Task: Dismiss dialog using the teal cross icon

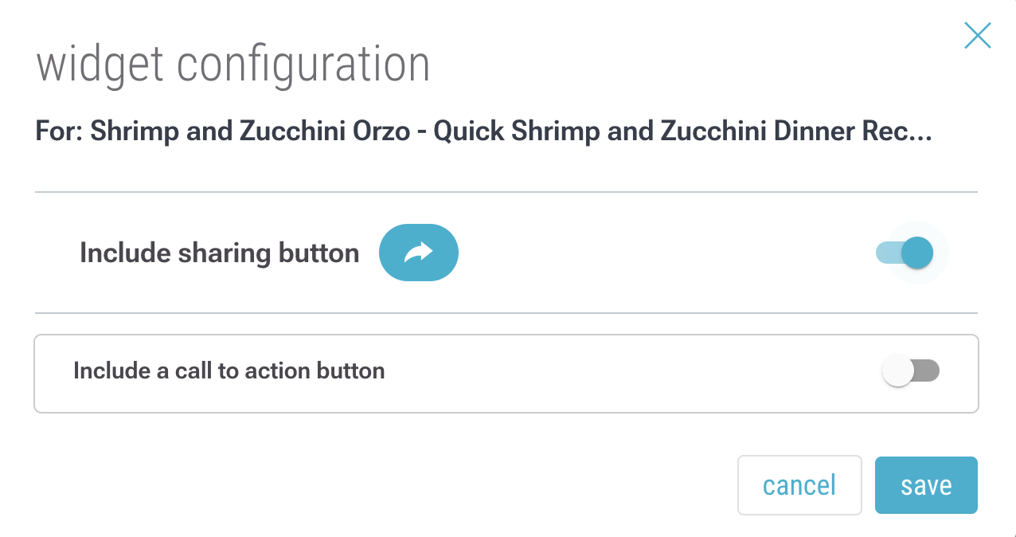Action: (977, 36)
